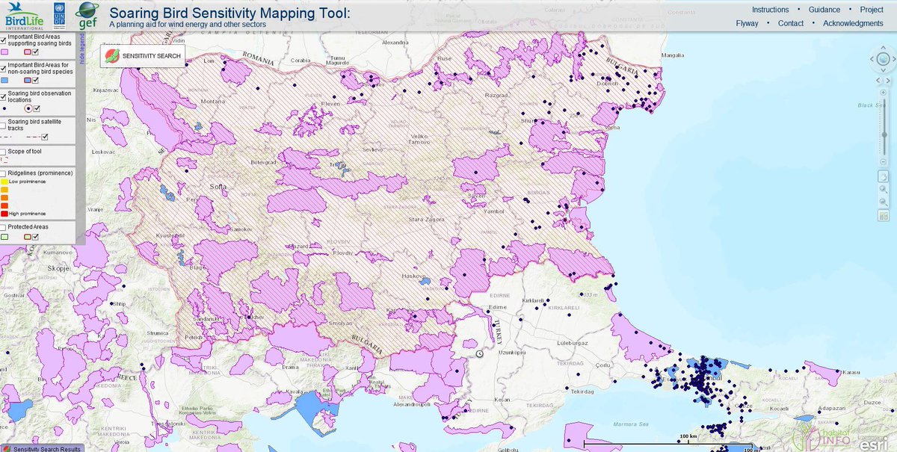Click the minus zoom-out button
897x452 pixels.
(884, 161)
